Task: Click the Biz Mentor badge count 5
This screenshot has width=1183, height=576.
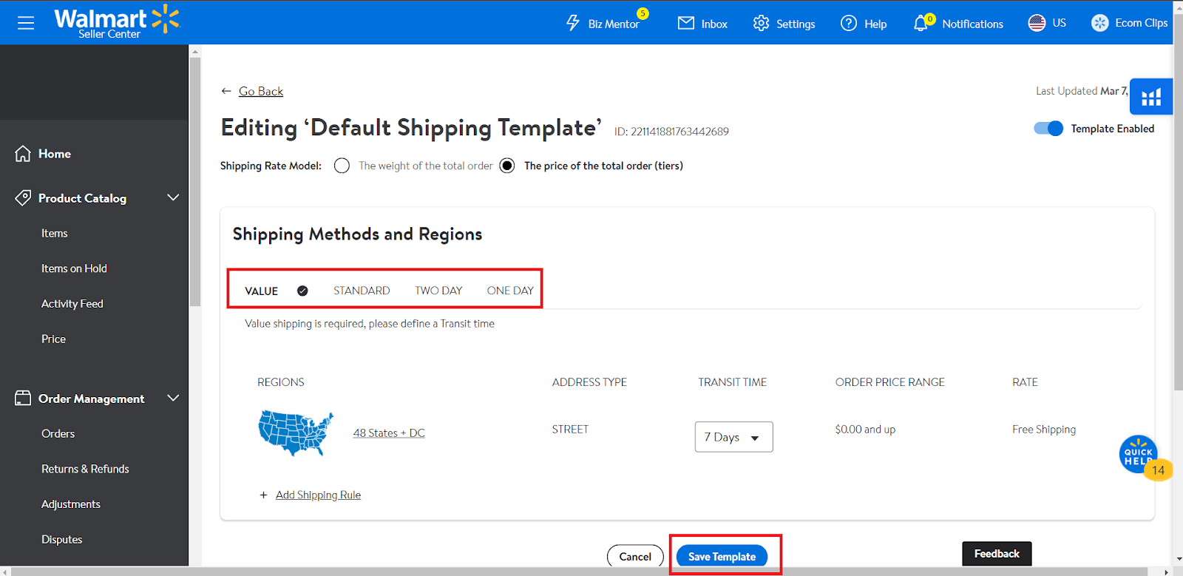Action: pos(643,13)
